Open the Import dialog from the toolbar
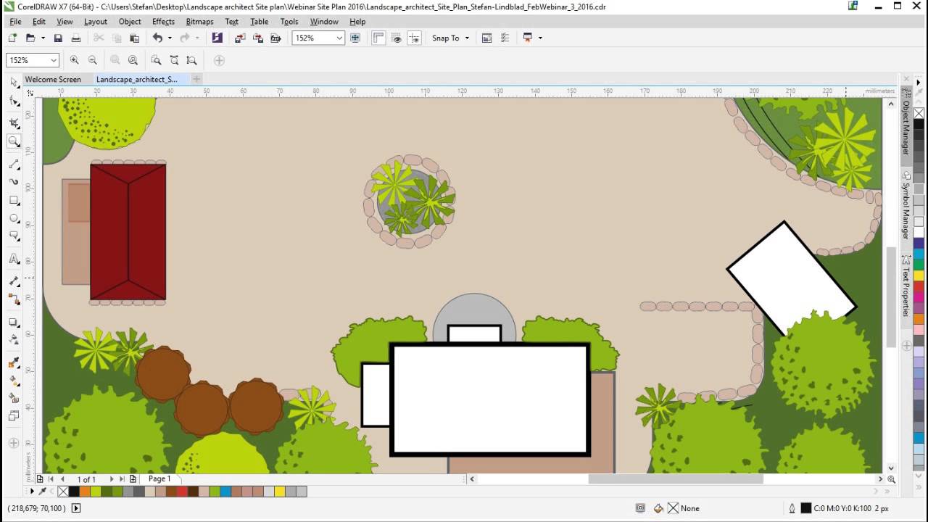Viewport: 928px width, 522px height. tap(240, 38)
